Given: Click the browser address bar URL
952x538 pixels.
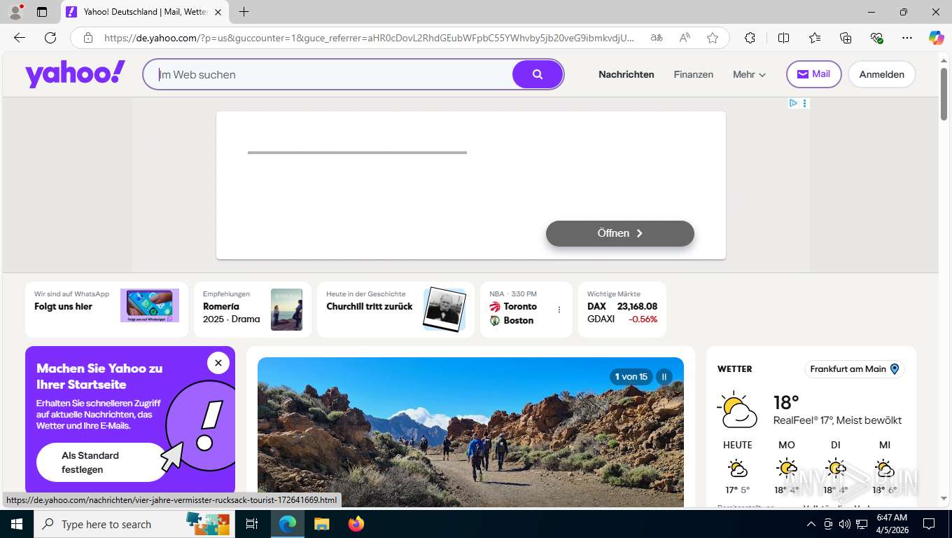Looking at the screenshot, I should click(x=369, y=38).
